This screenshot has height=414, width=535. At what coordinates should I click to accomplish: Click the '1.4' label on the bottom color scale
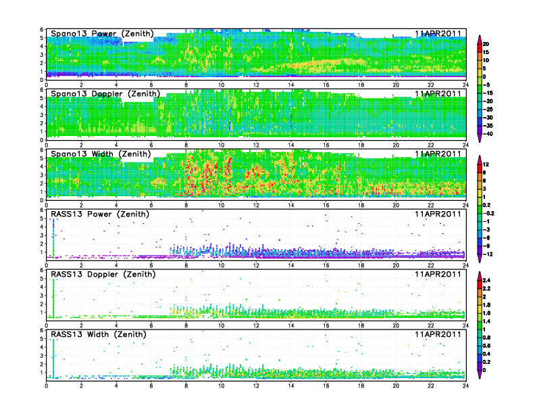tap(486, 321)
